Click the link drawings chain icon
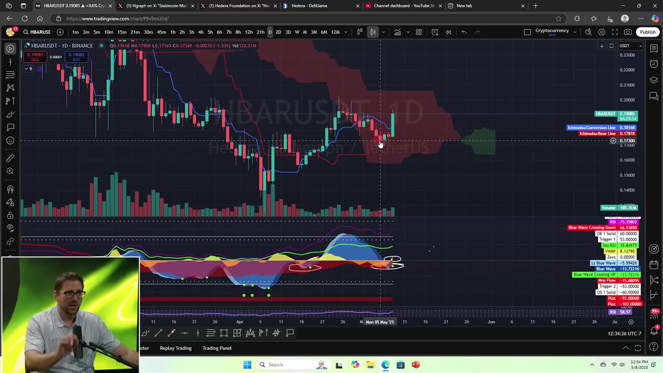This screenshot has width=663, height=373. pyautogui.click(x=10, y=241)
